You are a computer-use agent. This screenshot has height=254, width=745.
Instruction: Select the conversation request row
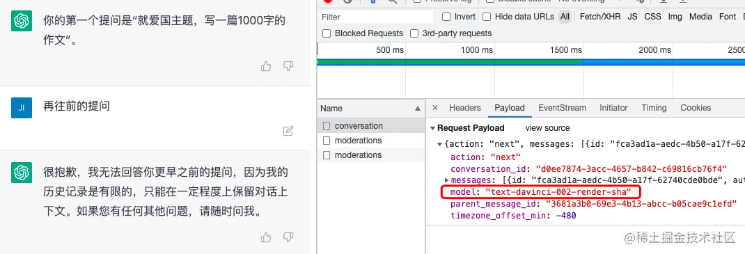pos(371,126)
